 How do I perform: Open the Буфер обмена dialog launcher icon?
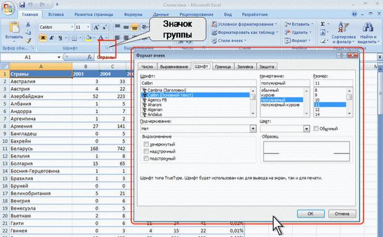[x=33, y=48]
